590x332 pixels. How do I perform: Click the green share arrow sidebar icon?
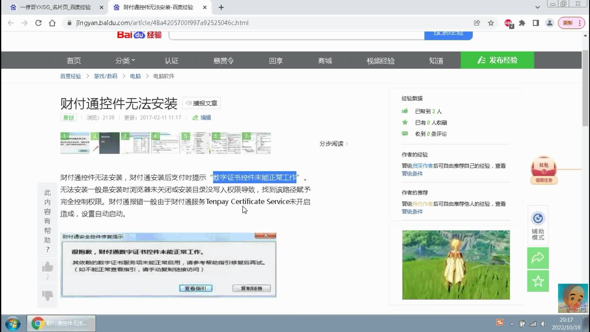pyautogui.click(x=538, y=258)
